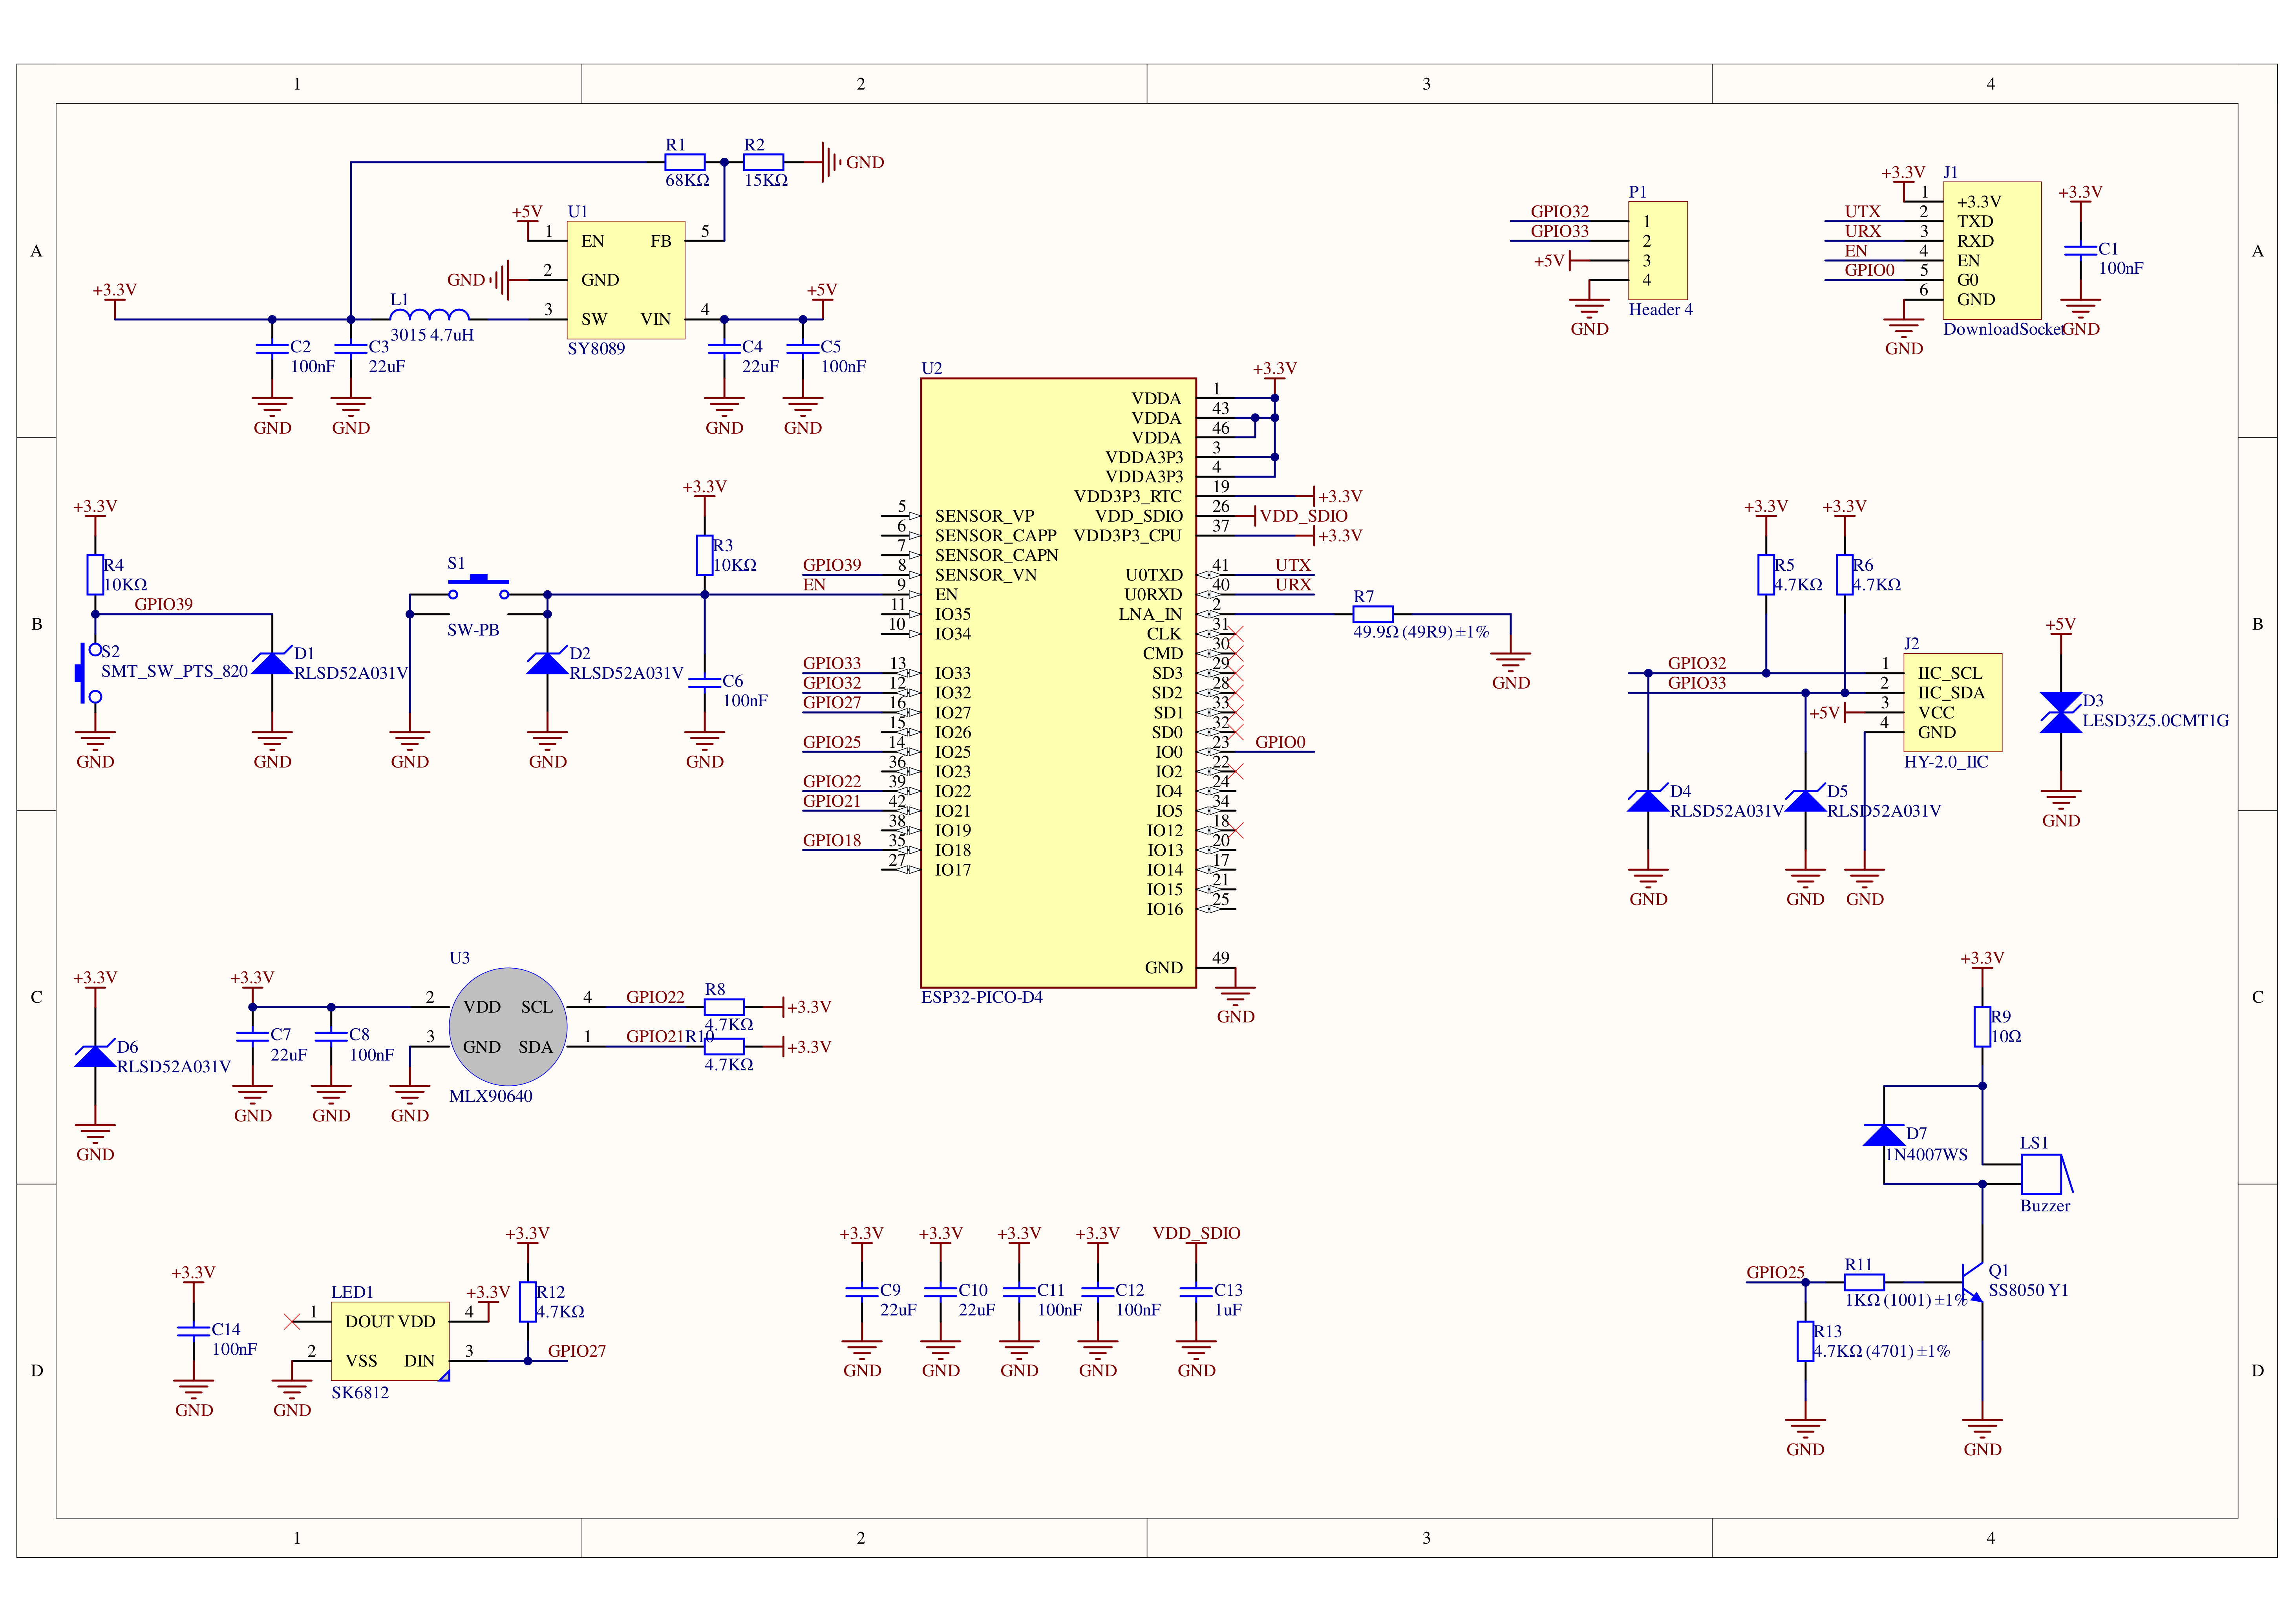Select the R11 1KΩ base resistor
2296x1623 pixels.
tap(1864, 1282)
